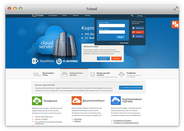
Task: Open the Directum link
Action: click(x=78, y=121)
